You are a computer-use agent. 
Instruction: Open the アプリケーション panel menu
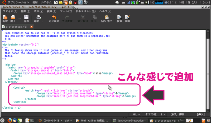tap(18, 2)
